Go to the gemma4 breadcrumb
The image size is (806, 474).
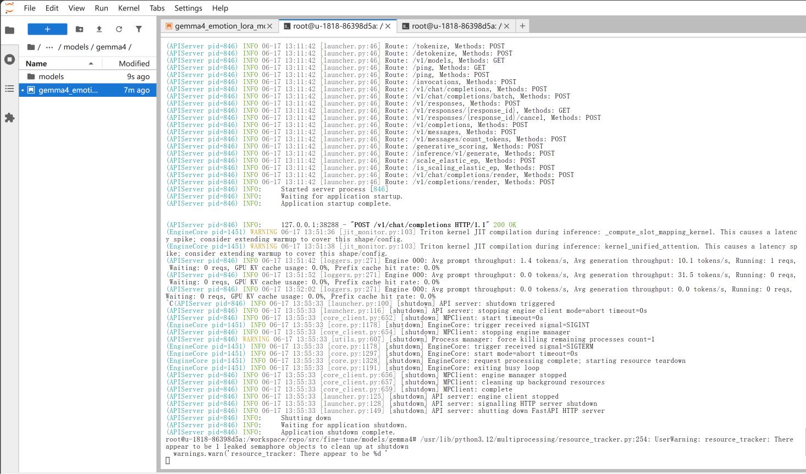tap(111, 47)
